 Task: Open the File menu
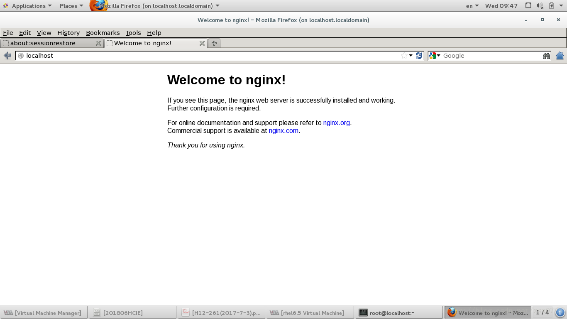(x=8, y=33)
